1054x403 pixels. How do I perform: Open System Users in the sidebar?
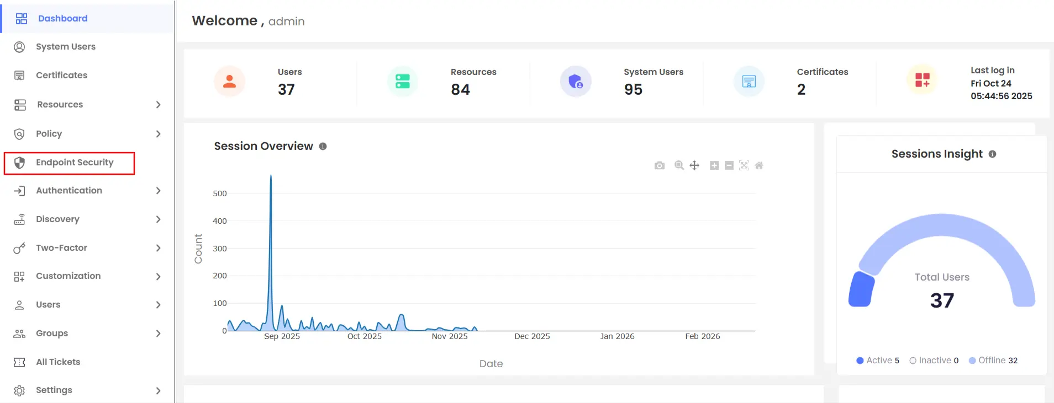click(65, 47)
